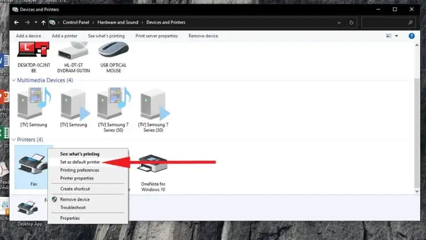The width and height of the screenshot is (426, 240).
Task: Click Devices and Printers breadcrumb
Action: [x=166, y=23]
